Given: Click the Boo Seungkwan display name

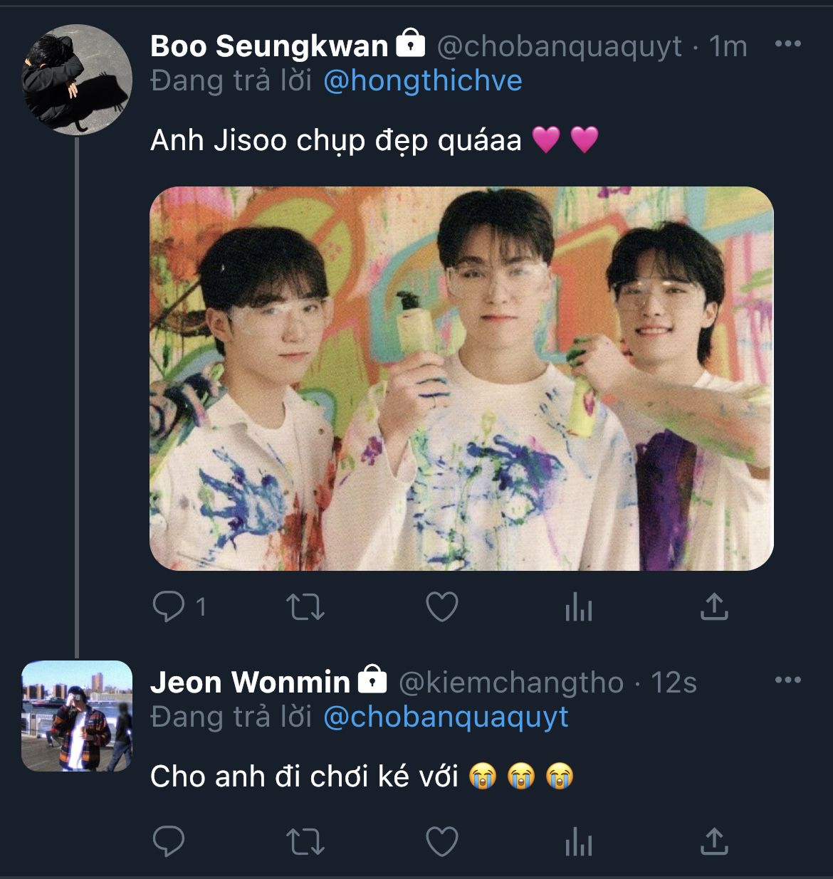Looking at the screenshot, I should 269,46.
